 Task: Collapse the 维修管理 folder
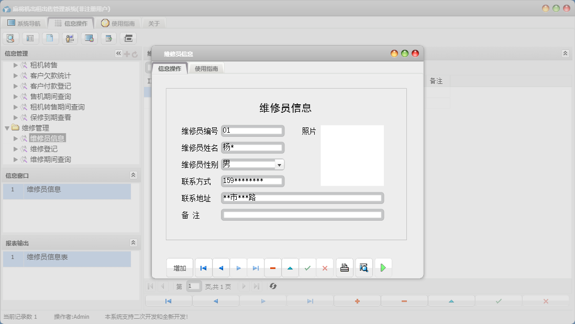6,128
